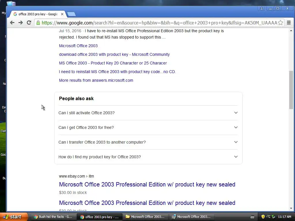Reload the page with the refresh icon

[29, 23]
